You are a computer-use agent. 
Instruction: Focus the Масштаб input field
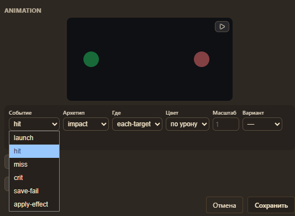coord(226,124)
